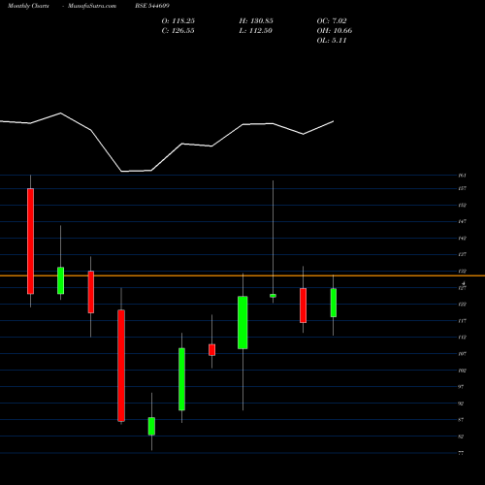Select the low value 'L: 112.50'
Screen dimensions: 485x485
(x=255, y=31)
